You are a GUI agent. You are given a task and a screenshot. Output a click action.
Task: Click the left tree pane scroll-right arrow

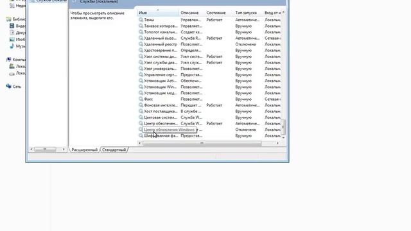coord(64,150)
